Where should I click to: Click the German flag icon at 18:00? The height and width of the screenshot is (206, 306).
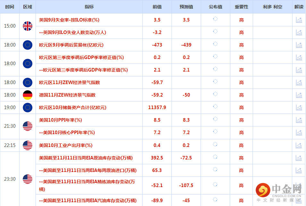28,95
